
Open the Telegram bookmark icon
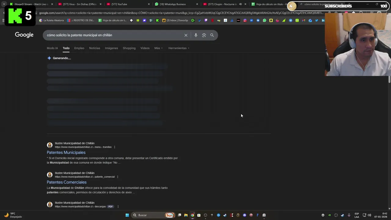tap(291, 20)
